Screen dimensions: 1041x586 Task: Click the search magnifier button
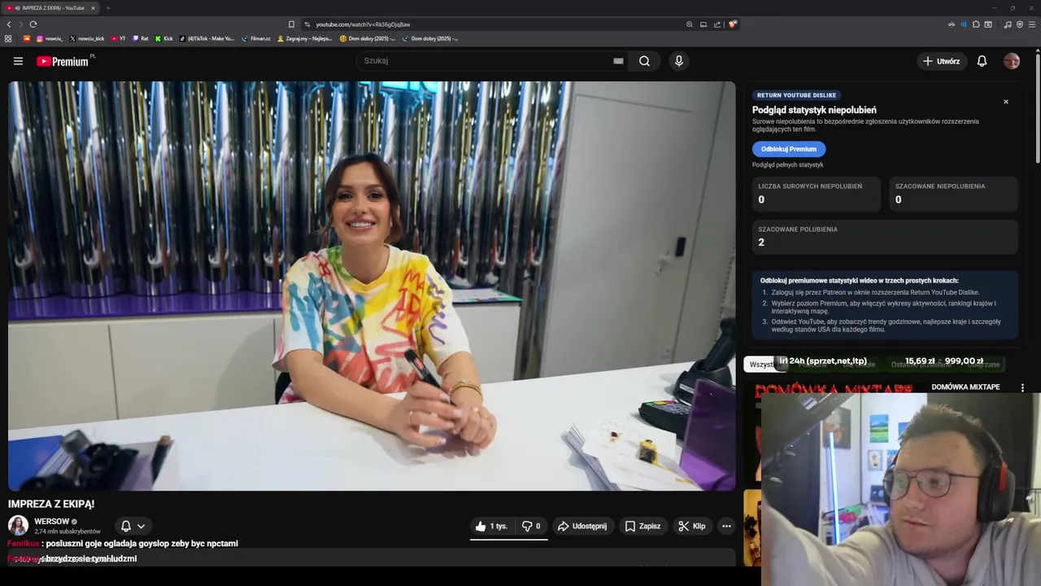pyautogui.click(x=644, y=61)
